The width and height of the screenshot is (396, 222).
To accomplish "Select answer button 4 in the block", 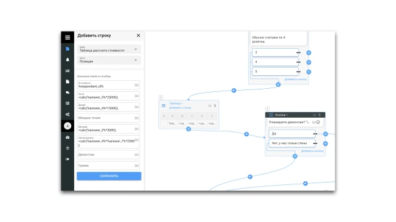I will (275, 62).
